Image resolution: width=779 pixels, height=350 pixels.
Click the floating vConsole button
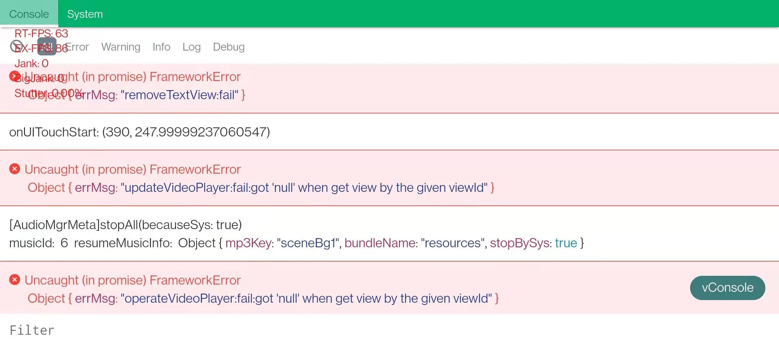click(x=727, y=288)
